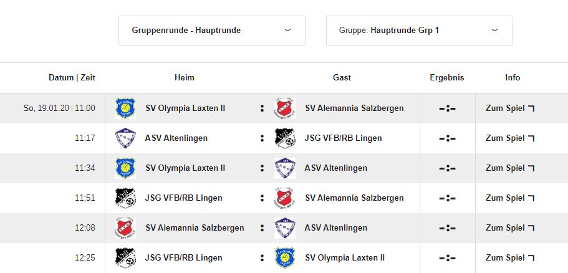Open the Gruppe Hauptrunde Grp 1 dropdown

coord(420,31)
